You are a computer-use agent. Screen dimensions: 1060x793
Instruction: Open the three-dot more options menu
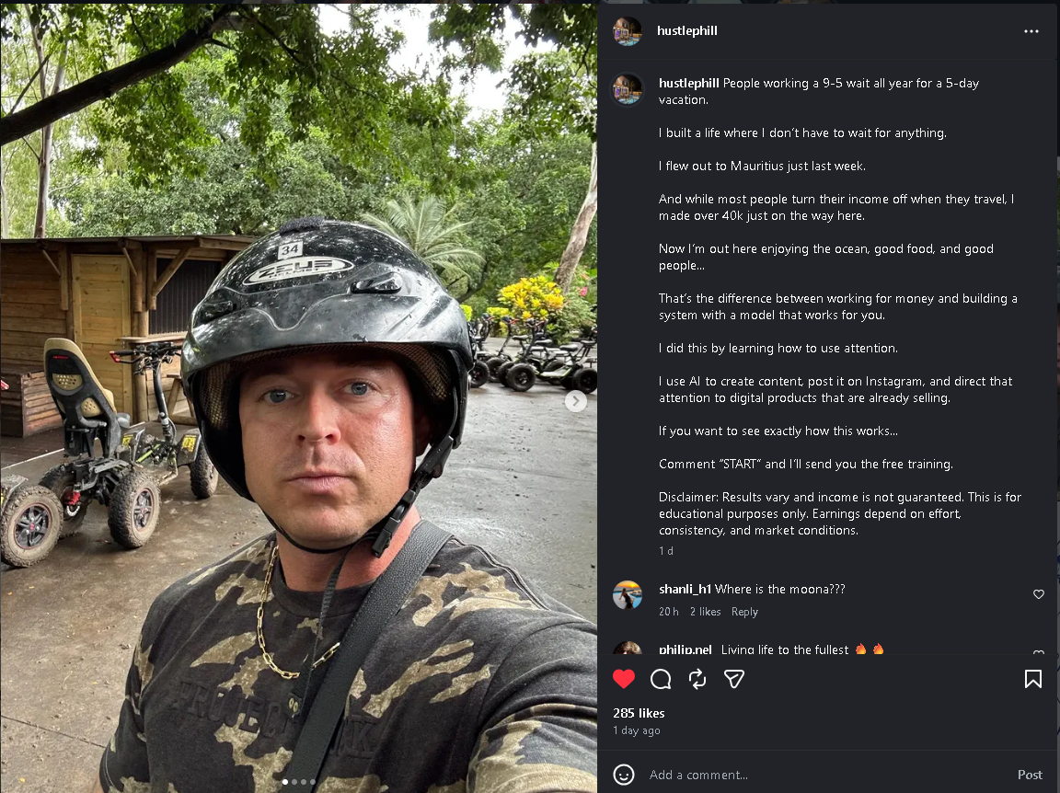pyautogui.click(x=1031, y=31)
